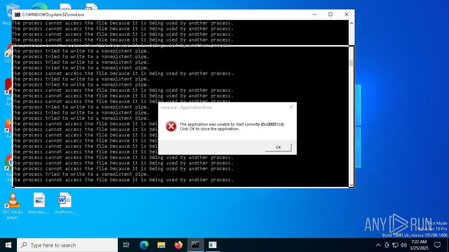
Task: Open the volume control tray icon
Action: (x=404, y=245)
